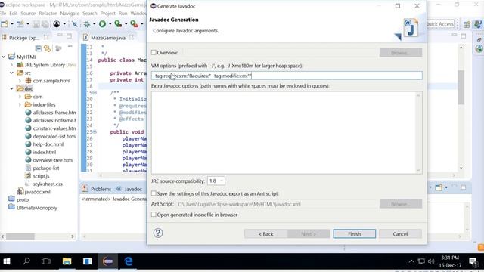Click the help question mark icon
484x272 pixels.
(x=158, y=233)
